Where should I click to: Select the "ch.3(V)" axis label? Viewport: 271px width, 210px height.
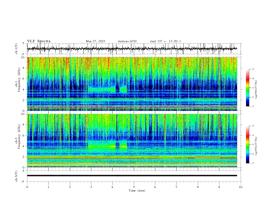click(x=16, y=176)
